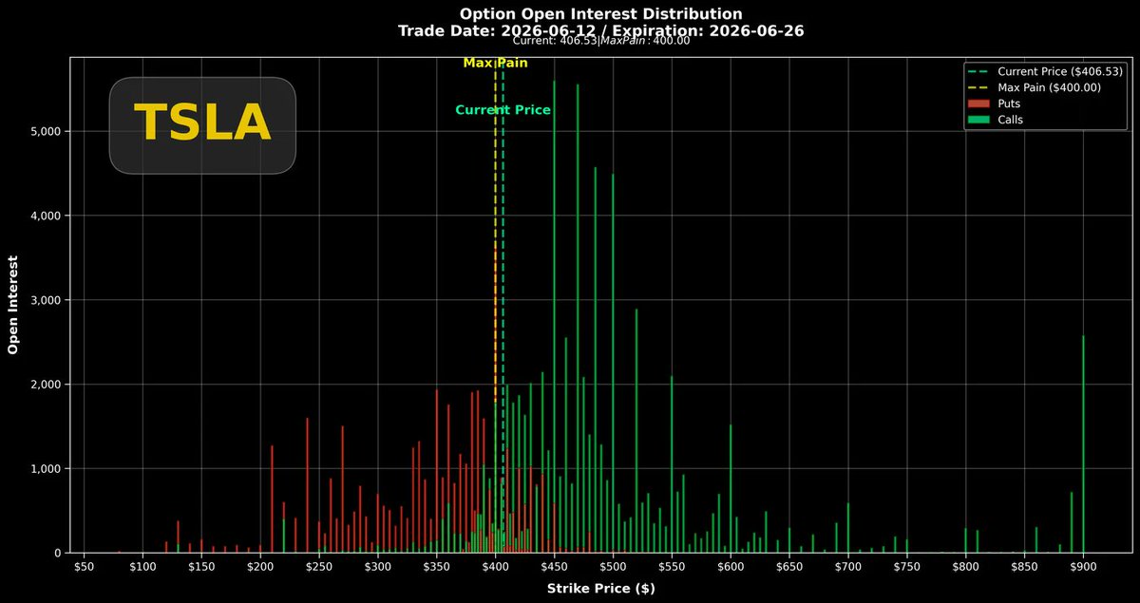Viewport: 1140px width, 603px height.
Task: Click the green call bar at $520 strike
Action: pyautogui.click(x=636, y=431)
